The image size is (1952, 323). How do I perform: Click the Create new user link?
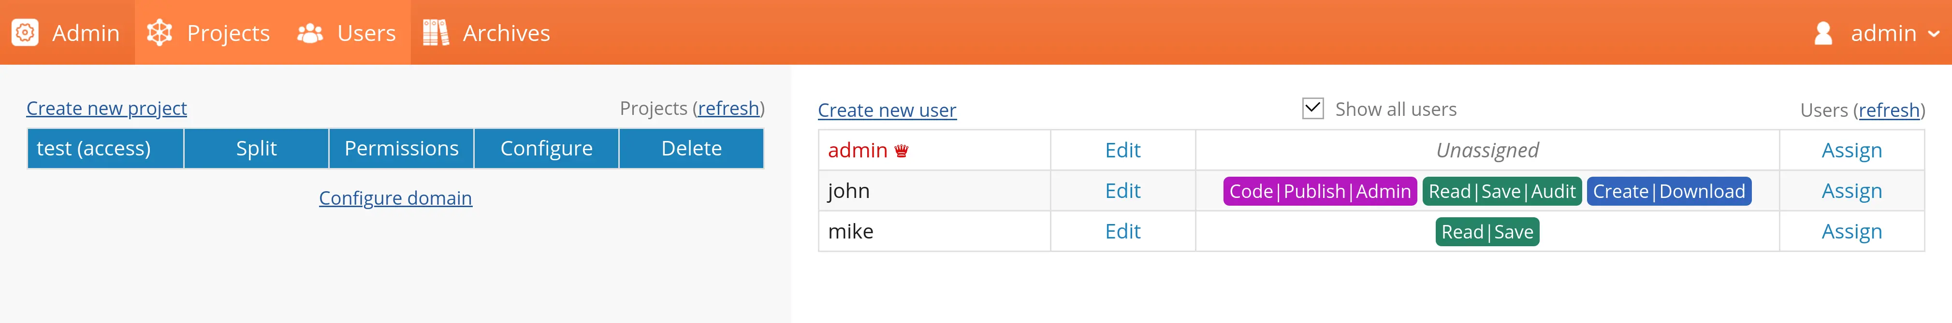coord(887,111)
